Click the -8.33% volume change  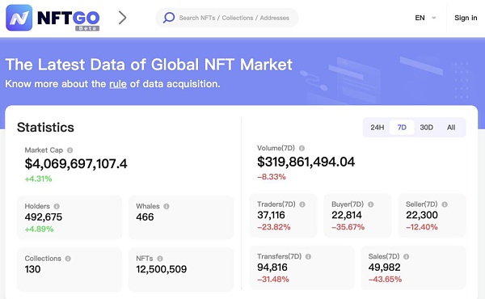272,177
